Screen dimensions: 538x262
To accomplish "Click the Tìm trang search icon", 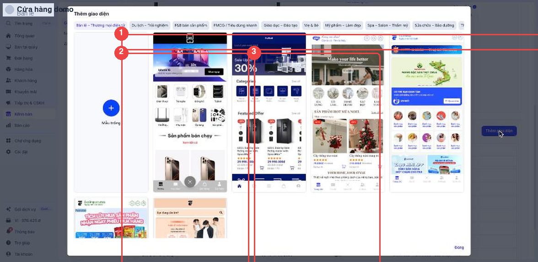I will pyautogui.click(x=8, y=23).
